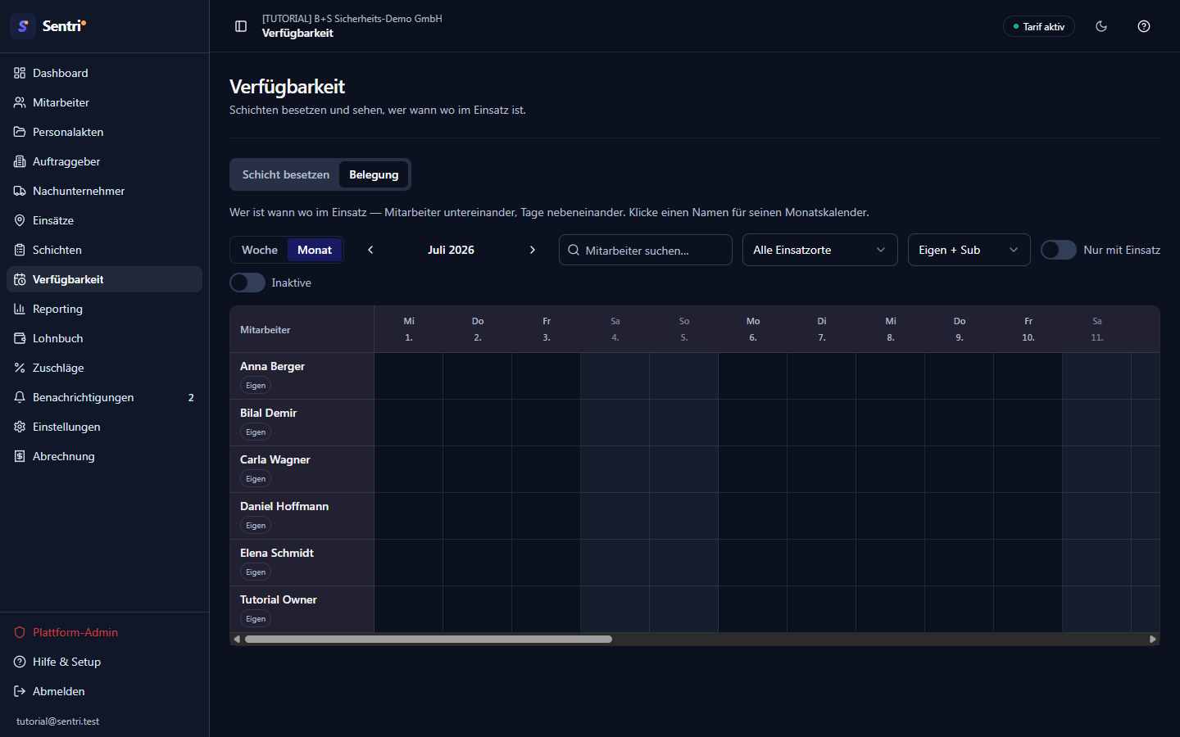Open Anna Berger's month calendar

pos(272,366)
